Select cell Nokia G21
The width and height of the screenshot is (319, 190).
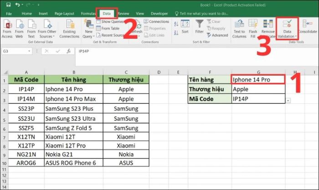(x=74, y=154)
